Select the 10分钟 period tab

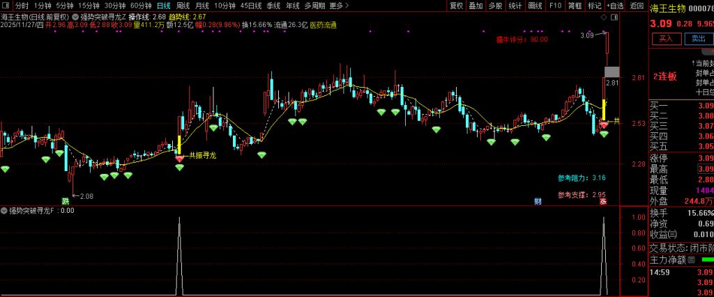coord(225,6)
